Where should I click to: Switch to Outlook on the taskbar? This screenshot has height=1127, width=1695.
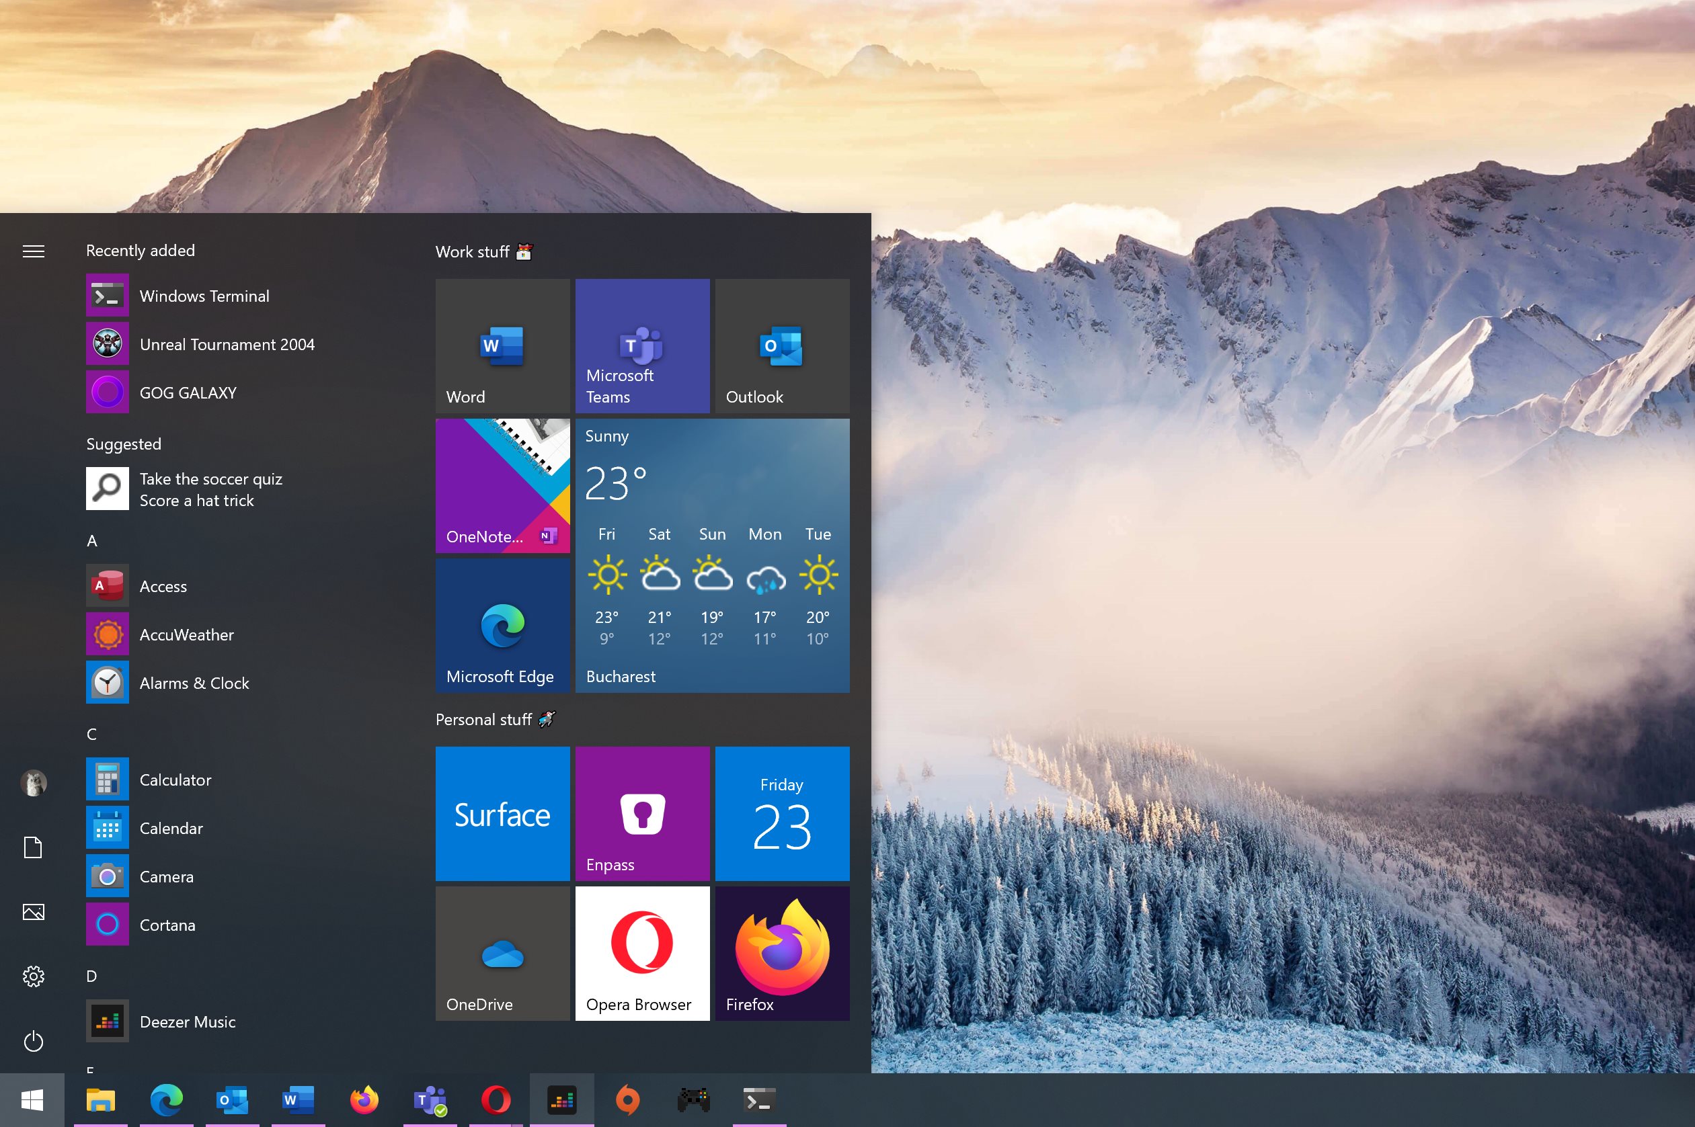coord(232,1099)
